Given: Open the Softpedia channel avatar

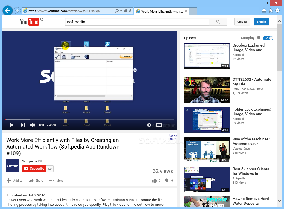Looking at the screenshot, I should [x=13, y=166].
